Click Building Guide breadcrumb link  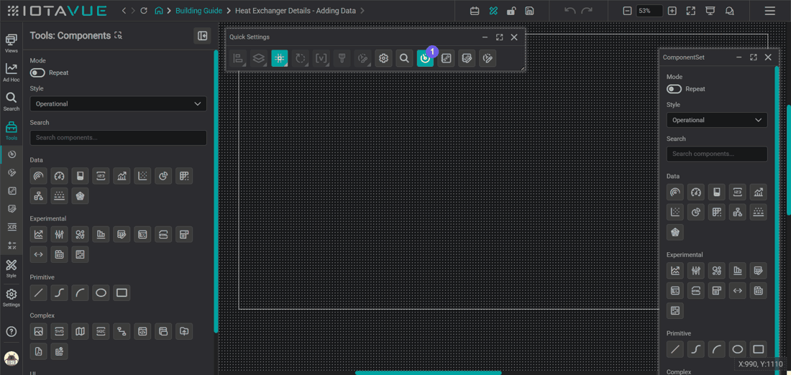coord(198,11)
